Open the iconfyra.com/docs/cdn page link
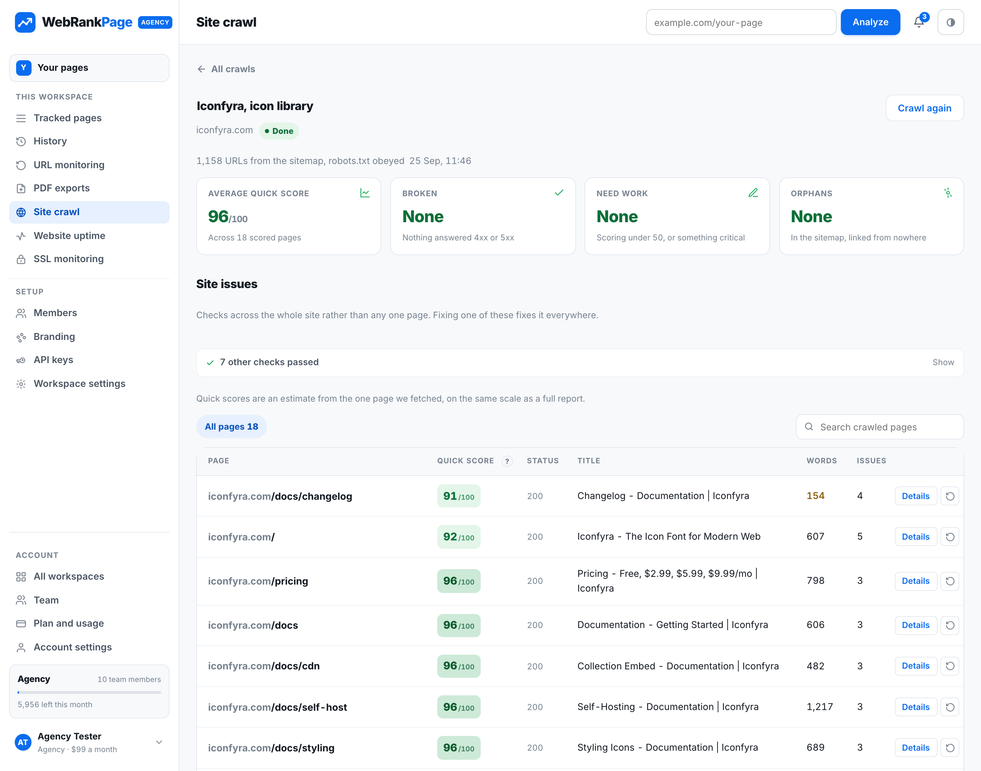981x771 pixels. (x=263, y=666)
